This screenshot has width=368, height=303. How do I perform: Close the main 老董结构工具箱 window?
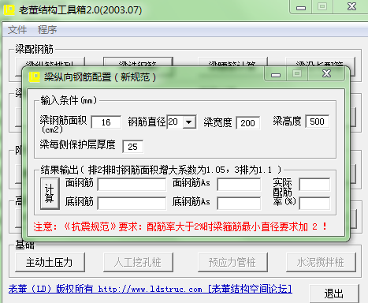coord(351,6)
